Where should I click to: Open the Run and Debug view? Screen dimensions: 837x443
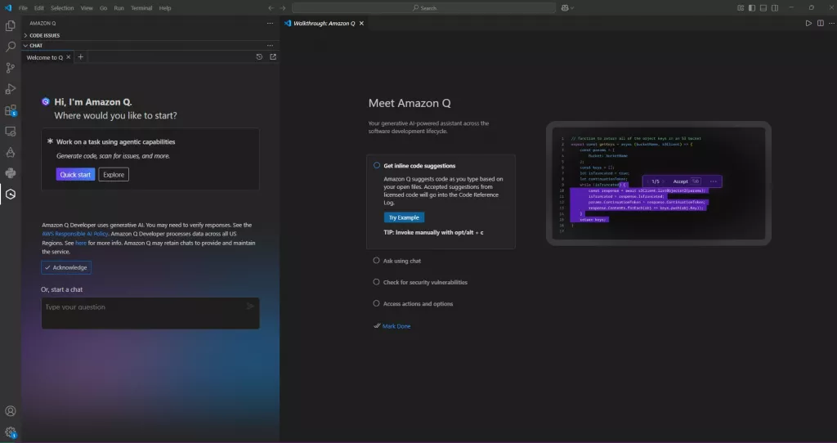click(11, 89)
